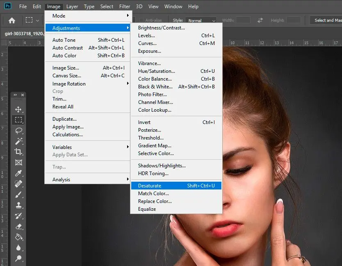Expand the Image Rotation submenu

(x=69, y=84)
